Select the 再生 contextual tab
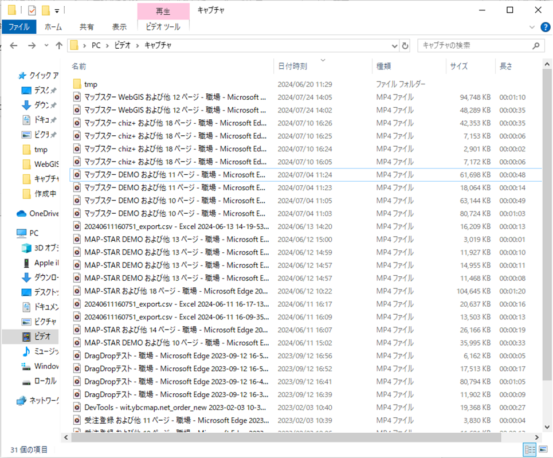Image resolution: width=553 pixels, height=458 pixels. pyautogui.click(x=163, y=11)
